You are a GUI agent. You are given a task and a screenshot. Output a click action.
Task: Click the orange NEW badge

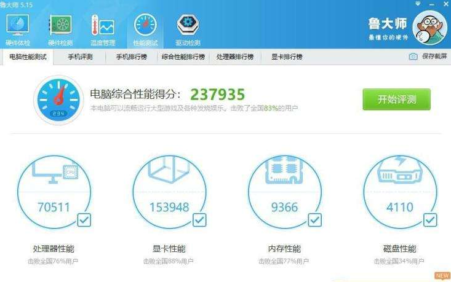tap(442, 276)
